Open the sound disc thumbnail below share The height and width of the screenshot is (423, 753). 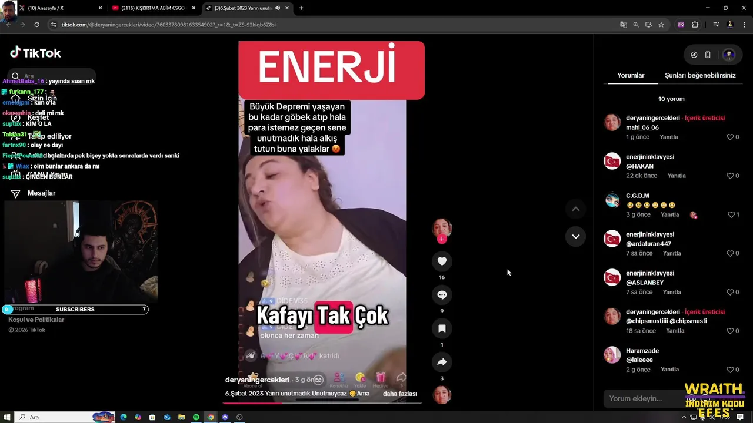(442, 395)
